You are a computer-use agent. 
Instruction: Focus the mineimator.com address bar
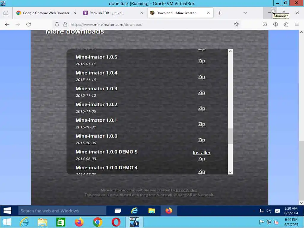(x=147, y=24)
